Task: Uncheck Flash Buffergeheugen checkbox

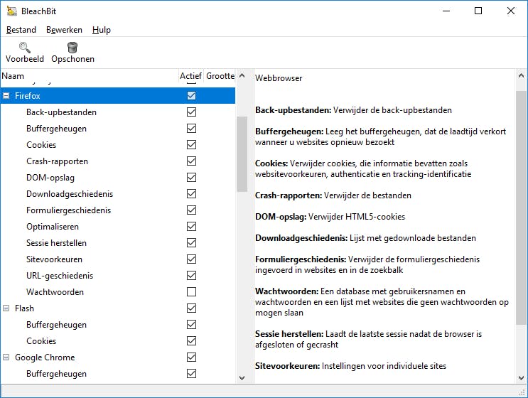Action: point(191,324)
